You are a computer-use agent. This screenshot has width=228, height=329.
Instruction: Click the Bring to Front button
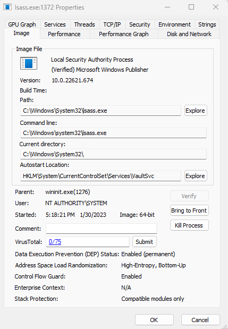coord(189,210)
